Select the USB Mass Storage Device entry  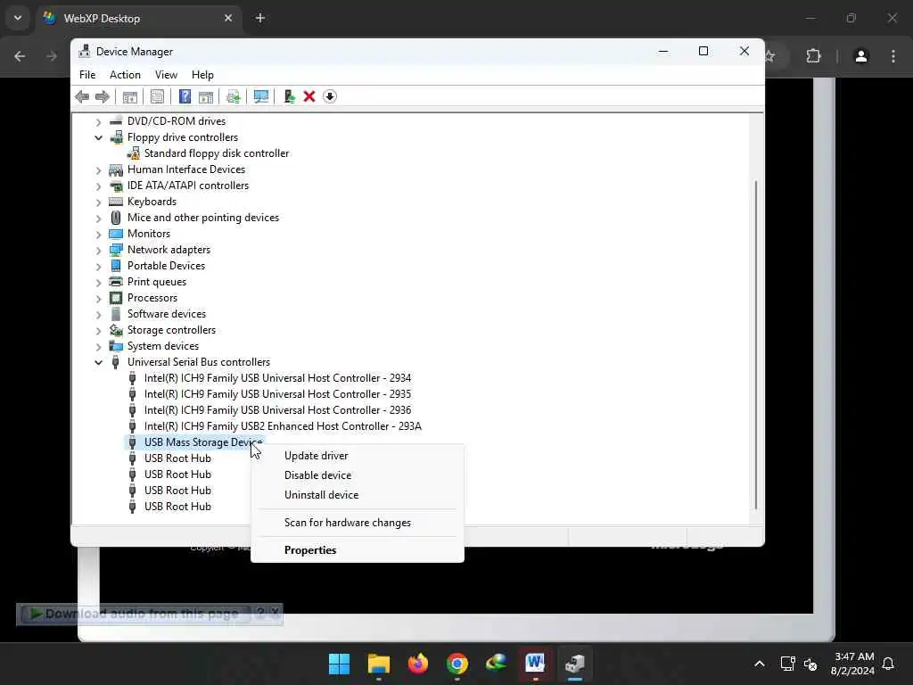point(203,442)
